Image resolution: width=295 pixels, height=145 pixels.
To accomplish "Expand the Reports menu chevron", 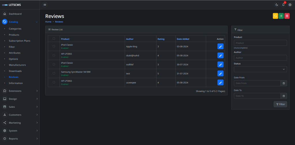I will (37, 139).
